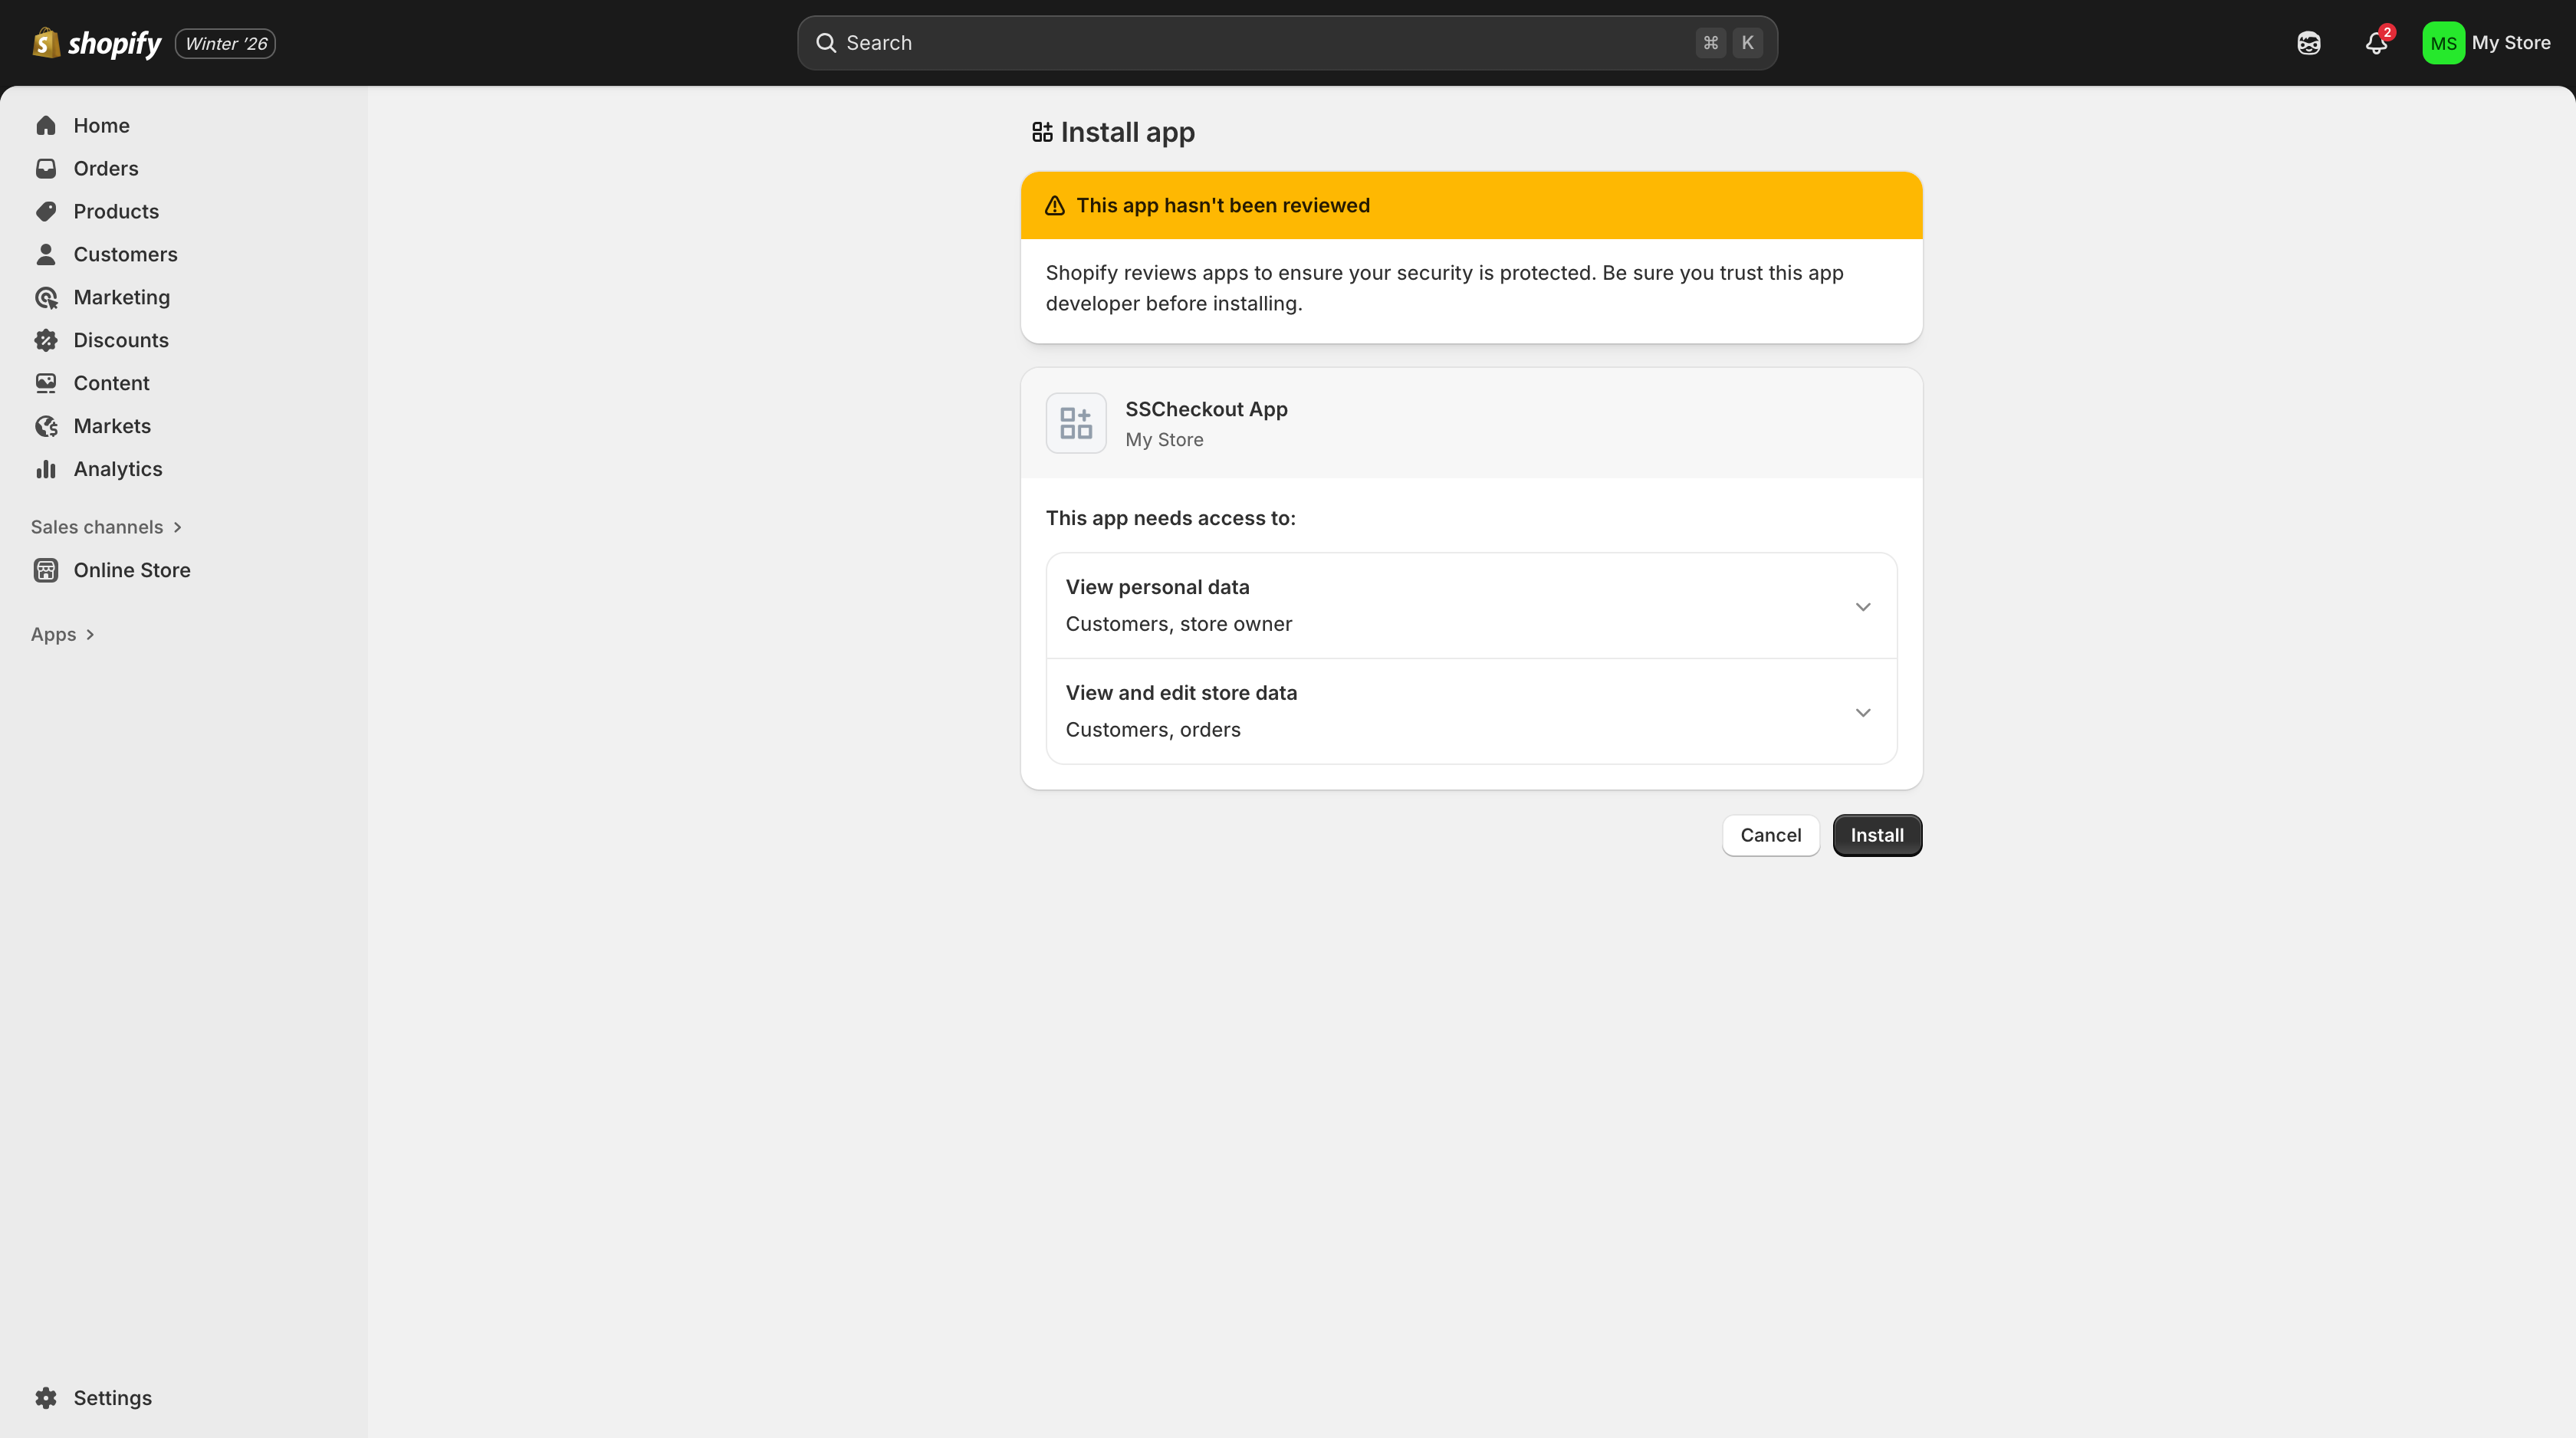
Task: Open Online Store menu item
Action: (131, 570)
